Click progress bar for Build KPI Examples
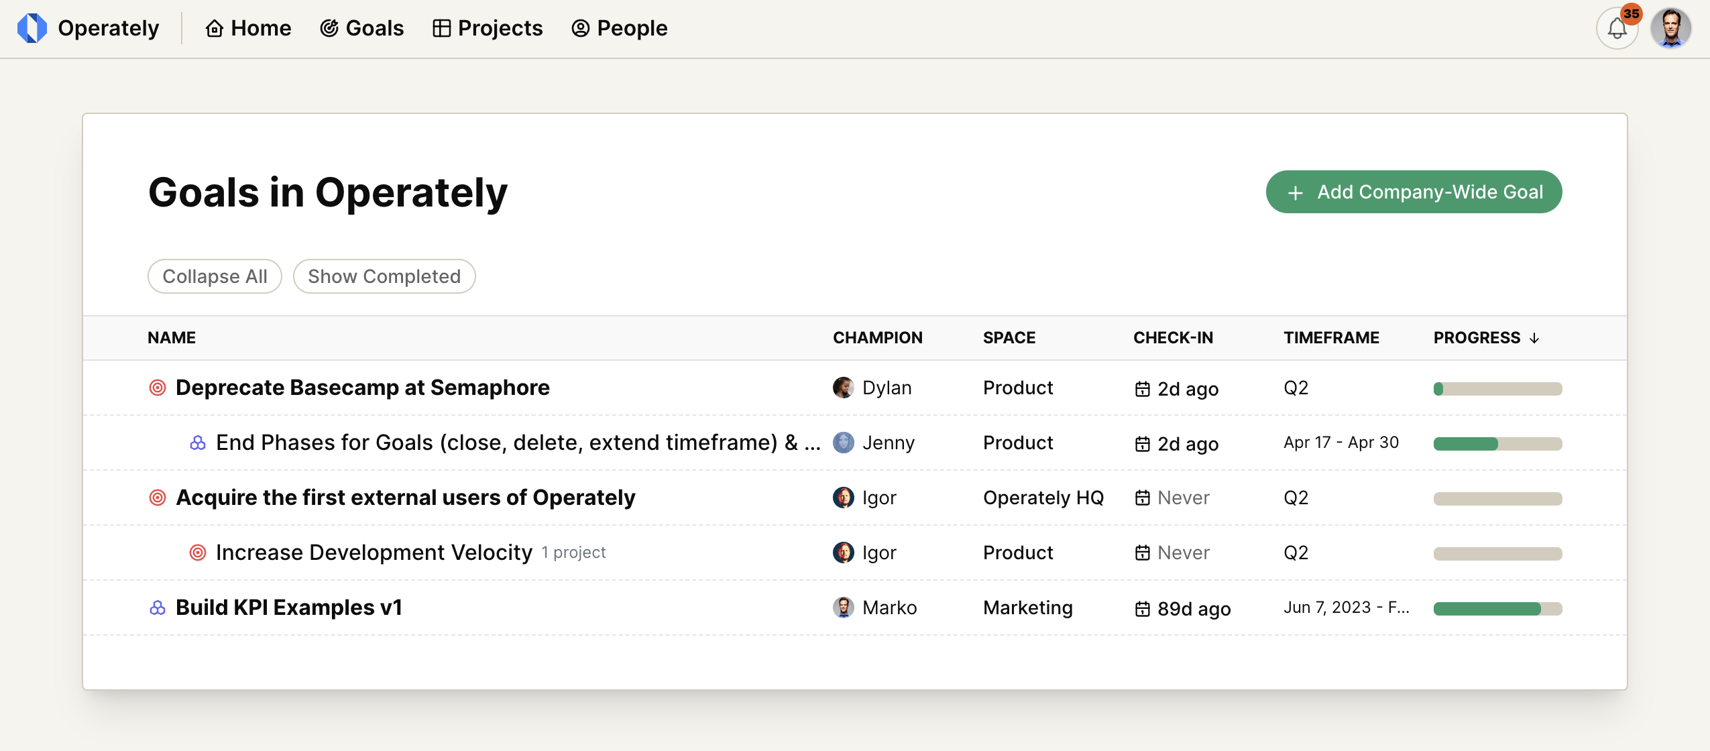Image resolution: width=1710 pixels, height=751 pixels. [1497, 609]
